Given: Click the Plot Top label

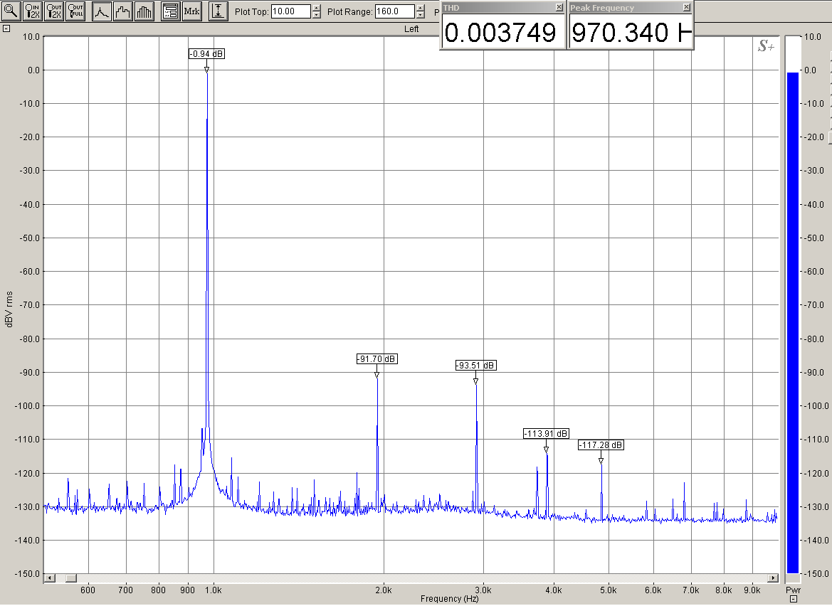Looking at the screenshot, I should [x=251, y=11].
